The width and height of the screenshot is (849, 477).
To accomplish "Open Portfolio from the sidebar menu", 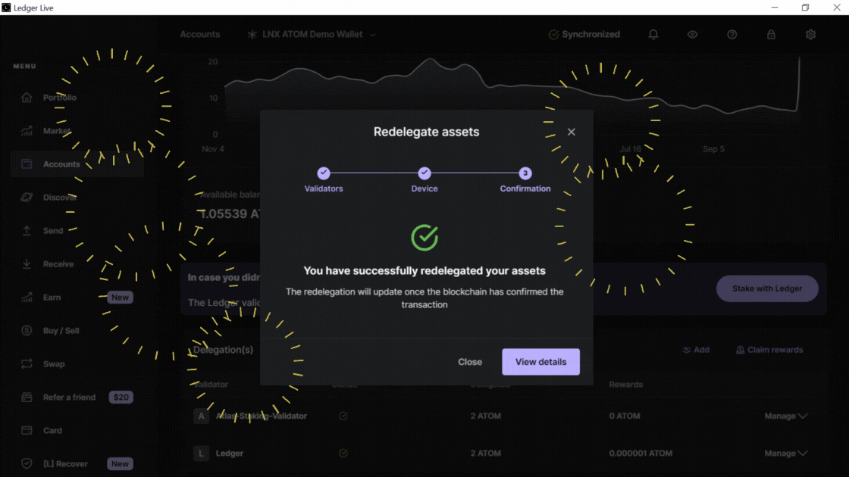I will pyautogui.click(x=59, y=98).
